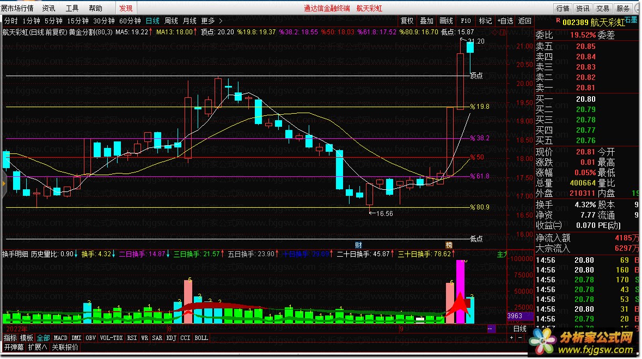Open the 帮助 menu
This screenshot has width=642, height=359.
pos(95,8)
